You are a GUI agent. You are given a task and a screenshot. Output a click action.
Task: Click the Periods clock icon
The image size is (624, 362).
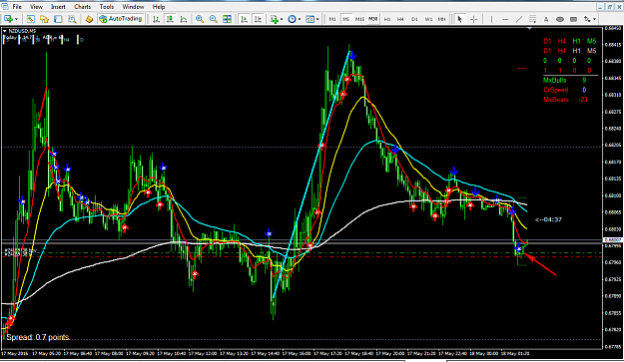tap(293, 19)
